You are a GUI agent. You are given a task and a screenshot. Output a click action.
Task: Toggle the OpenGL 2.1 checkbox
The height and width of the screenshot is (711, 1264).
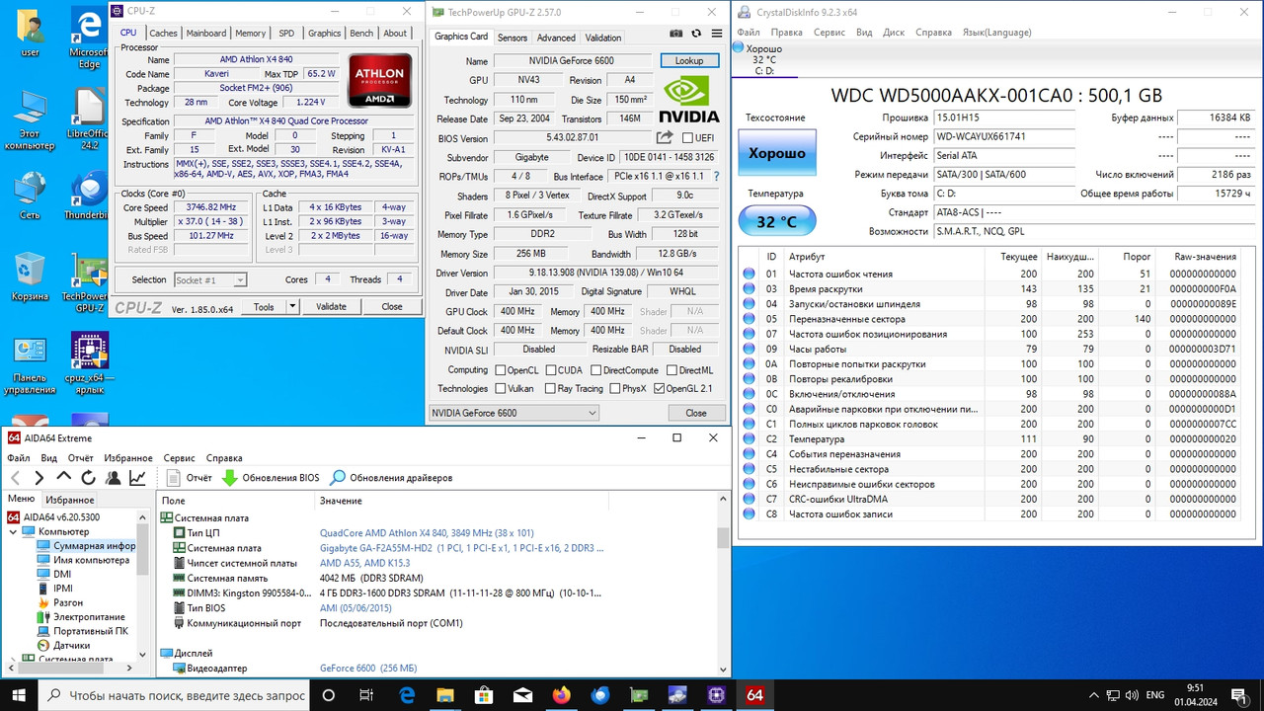coord(660,389)
